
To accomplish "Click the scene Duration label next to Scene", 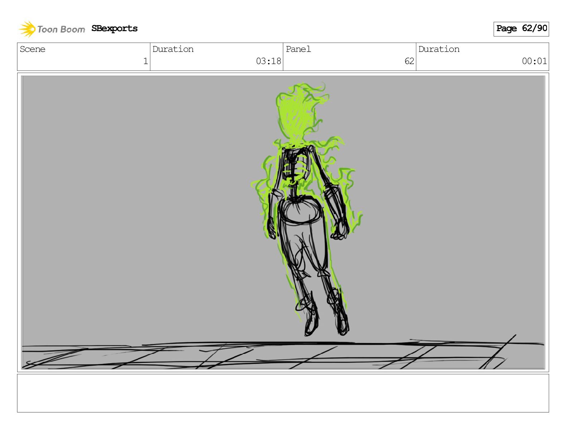I will coord(173,49).
